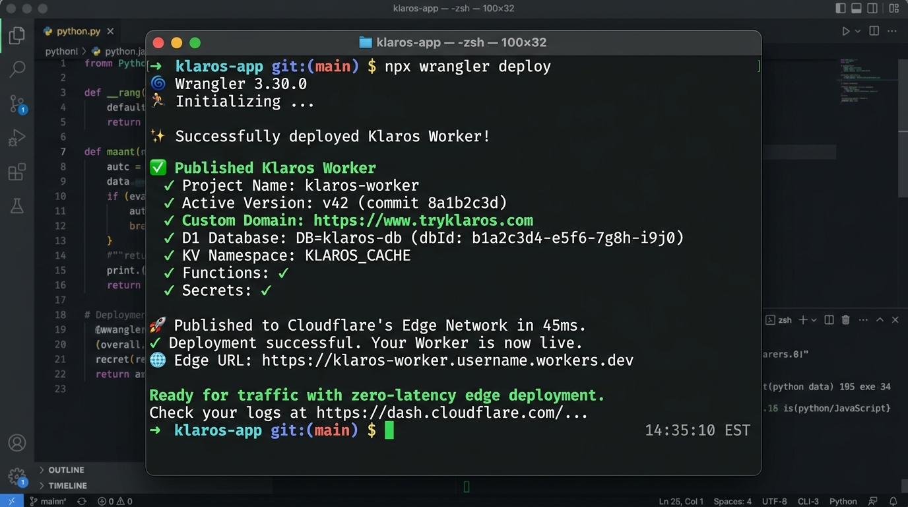The height and width of the screenshot is (507, 908).
Task: Change file encoding via UTF-8
Action: point(774,501)
